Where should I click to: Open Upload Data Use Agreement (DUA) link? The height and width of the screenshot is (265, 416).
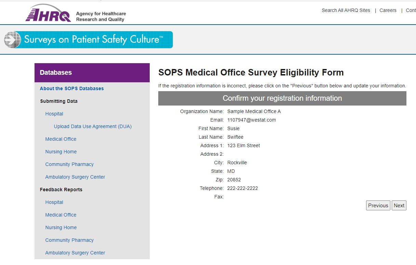[93, 126]
